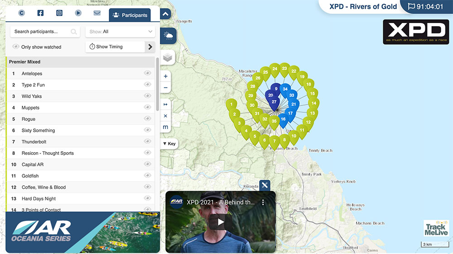This screenshot has width=453, height=254.
Task: Click the measure distance tool (m)
Action: coord(165,127)
